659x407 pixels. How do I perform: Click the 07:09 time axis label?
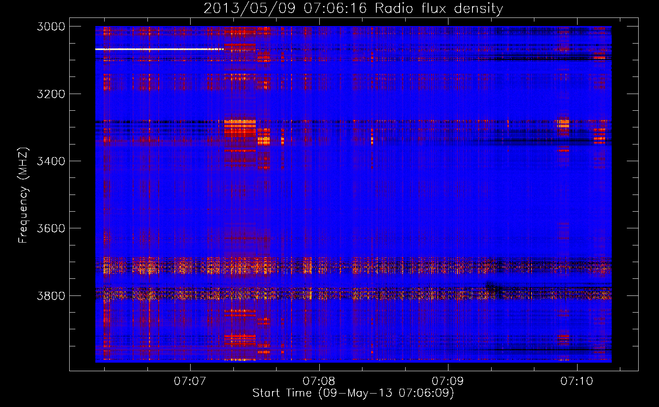pyautogui.click(x=448, y=381)
